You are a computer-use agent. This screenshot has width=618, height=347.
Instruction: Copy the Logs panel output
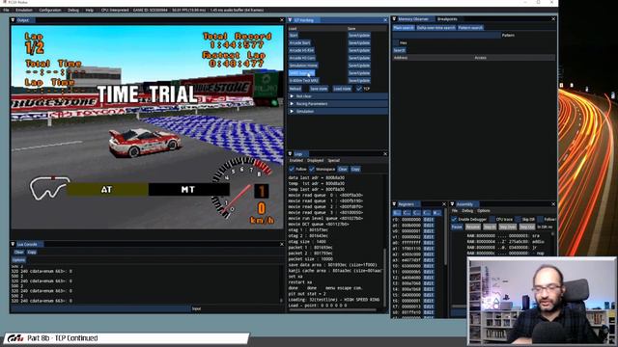[355, 170]
